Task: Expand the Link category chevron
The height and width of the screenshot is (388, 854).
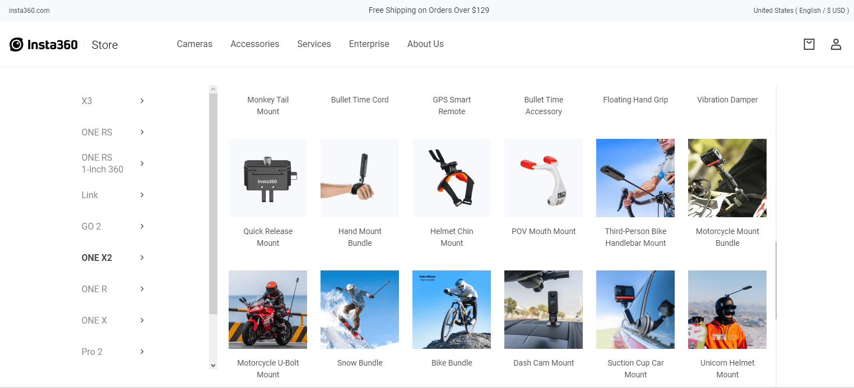Action: pyautogui.click(x=142, y=195)
